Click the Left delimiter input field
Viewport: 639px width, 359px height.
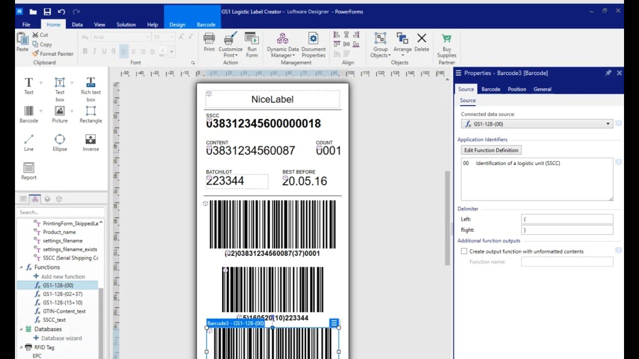[567, 219]
